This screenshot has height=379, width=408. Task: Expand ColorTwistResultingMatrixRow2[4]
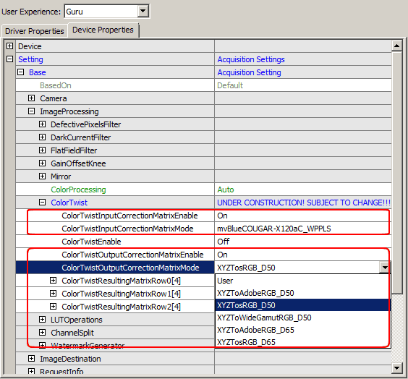(54, 307)
